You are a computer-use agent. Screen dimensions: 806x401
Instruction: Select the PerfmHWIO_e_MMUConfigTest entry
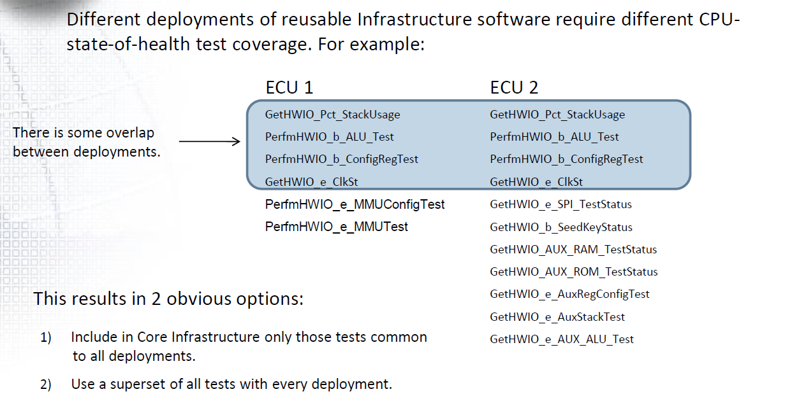coord(355,204)
